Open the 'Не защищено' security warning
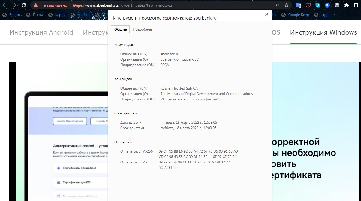Screen dimensions: 361x201 (x=50, y=5)
